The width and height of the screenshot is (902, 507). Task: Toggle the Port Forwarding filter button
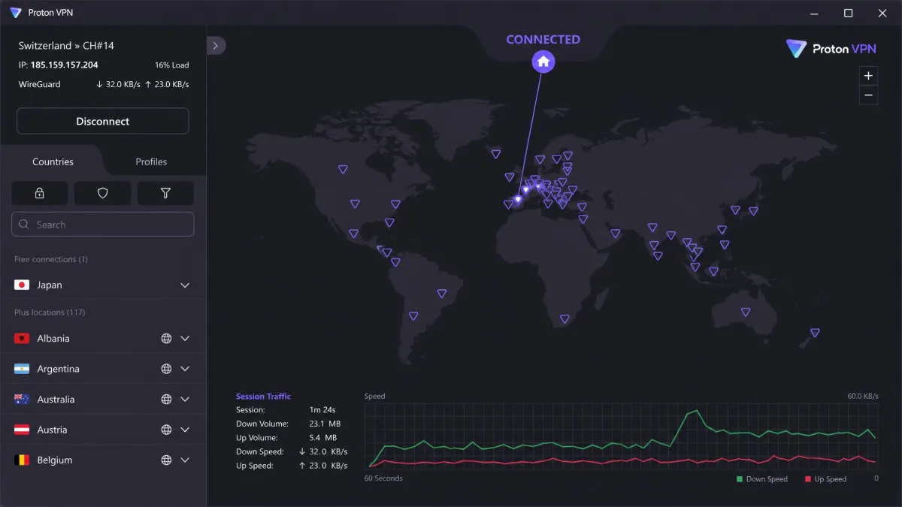165,193
